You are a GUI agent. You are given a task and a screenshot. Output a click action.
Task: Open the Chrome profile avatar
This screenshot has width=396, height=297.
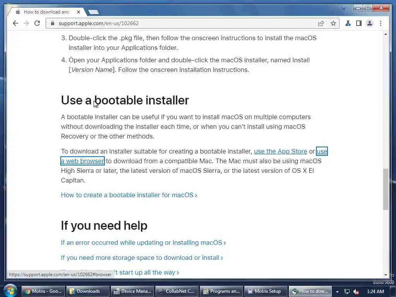click(x=369, y=23)
